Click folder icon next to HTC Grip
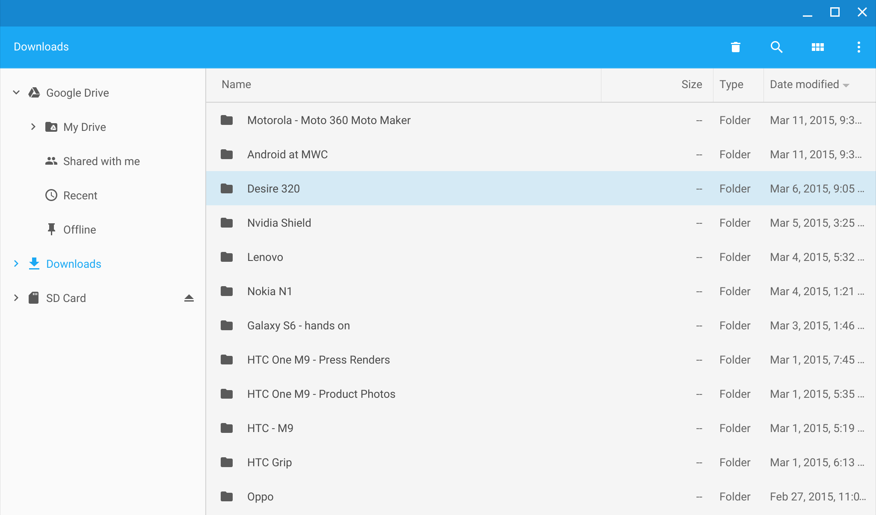The width and height of the screenshot is (876, 515). 227,462
